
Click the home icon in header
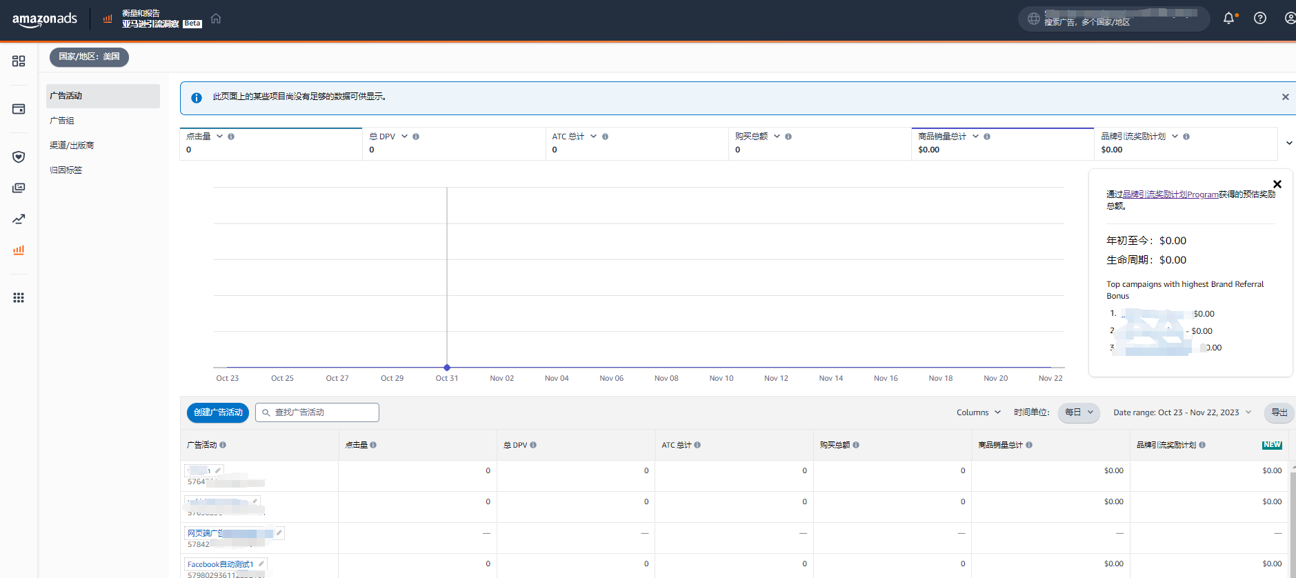pyautogui.click(x=216, y=19)
